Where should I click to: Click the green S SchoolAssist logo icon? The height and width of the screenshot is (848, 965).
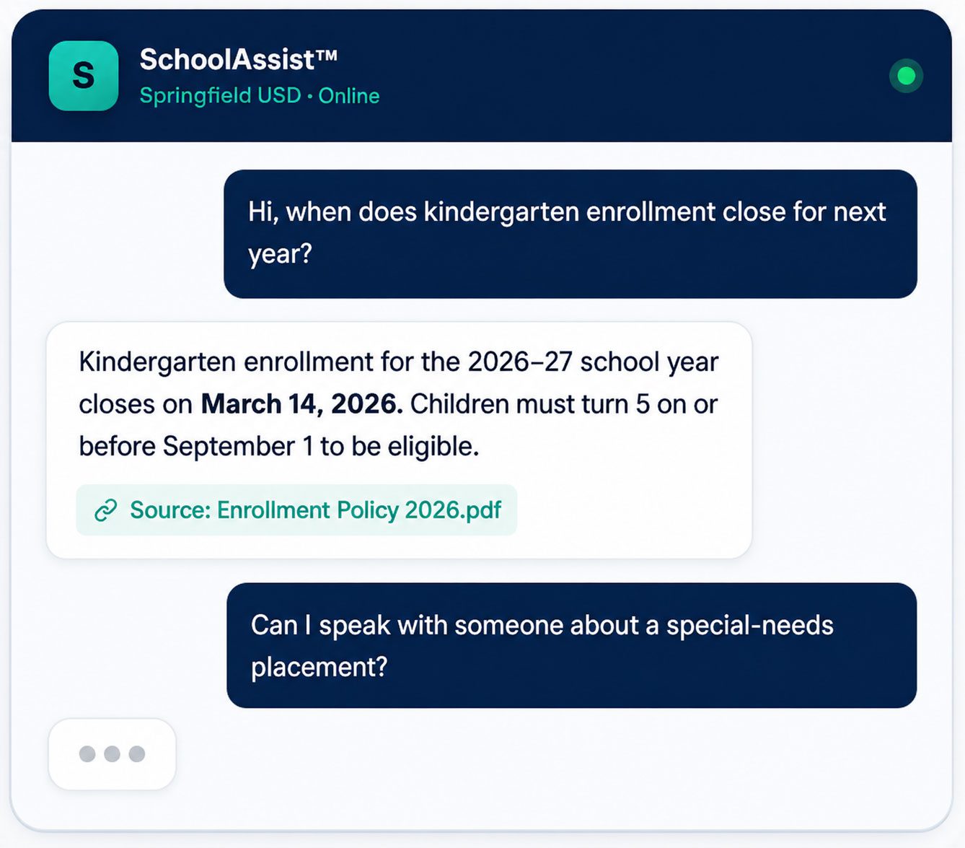coord(84,76)
